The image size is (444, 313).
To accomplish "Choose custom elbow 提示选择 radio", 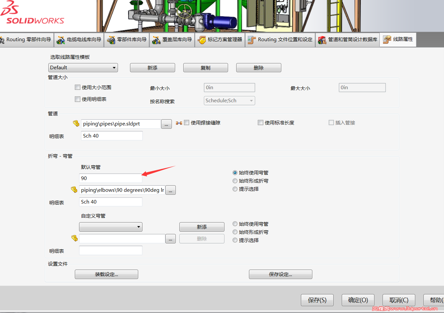I will 235,240.
